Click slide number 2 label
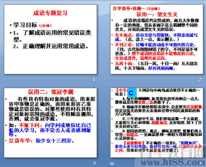This screenshot has height=167, width=206. (201, 80)
